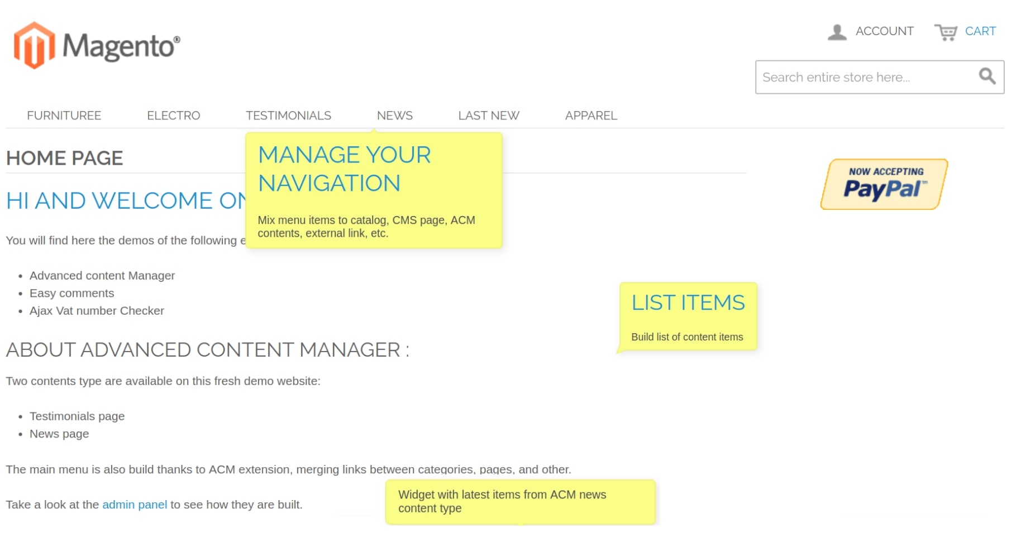Click the Manage Your Navigation tooltip heading
Viewport: 1011px width, 533px height.
[x=344, y=169]
